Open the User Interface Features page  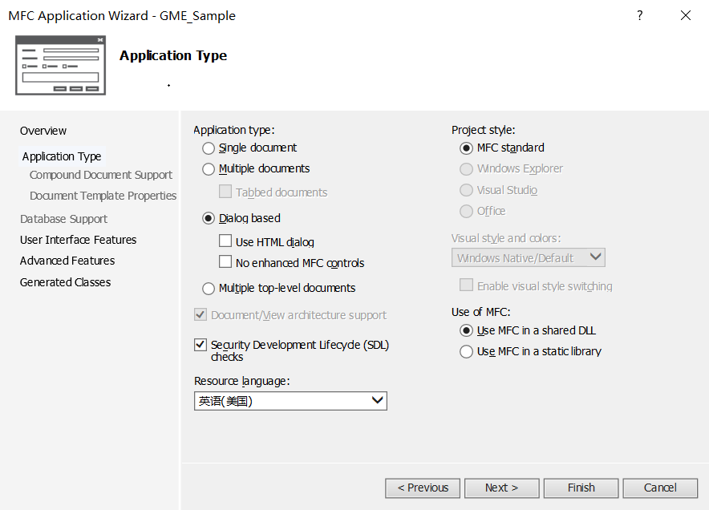(78, 240)
